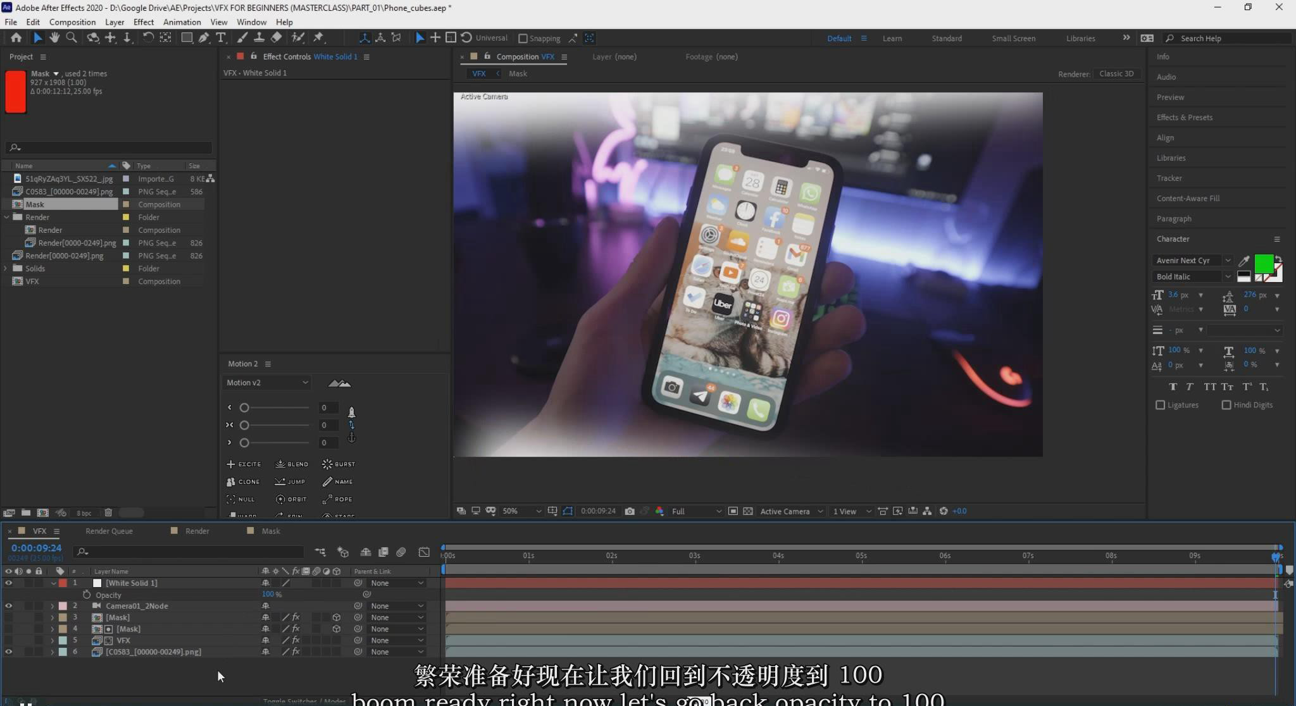
Task: Expand VFX layer 5 properties
Action: tap(53, 640)
